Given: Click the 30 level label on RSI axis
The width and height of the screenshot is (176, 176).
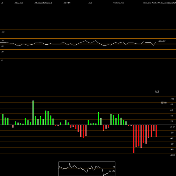Looking at the screenshot, I should 2,52.
